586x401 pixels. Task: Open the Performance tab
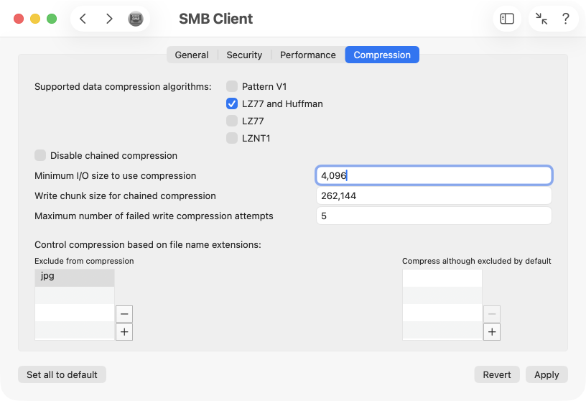(x=308, y=55)
